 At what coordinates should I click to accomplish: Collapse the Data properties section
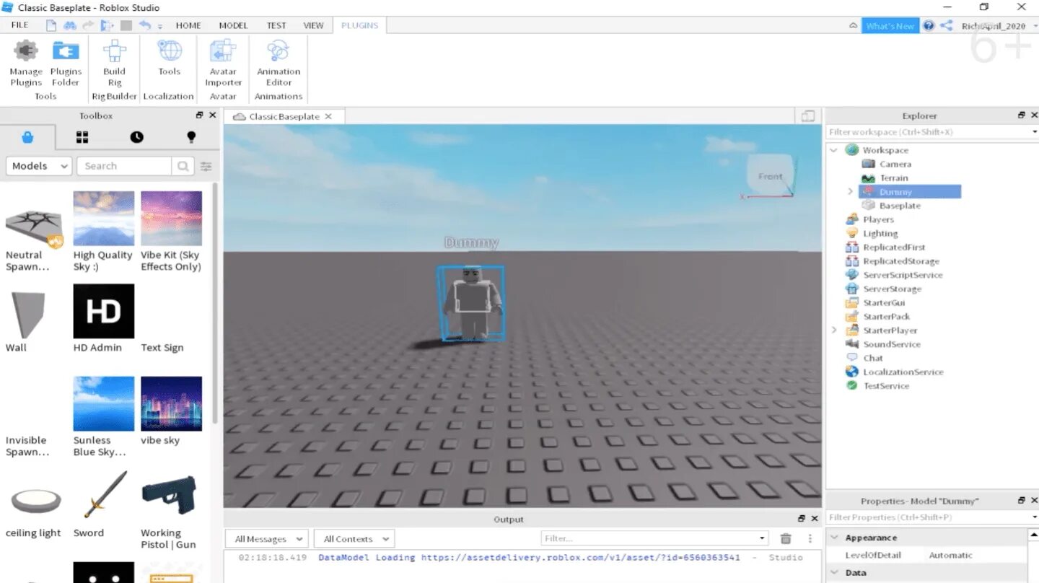(x=835, y=572)
